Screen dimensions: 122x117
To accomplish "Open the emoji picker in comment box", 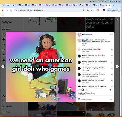I will (x=79, y=99).
